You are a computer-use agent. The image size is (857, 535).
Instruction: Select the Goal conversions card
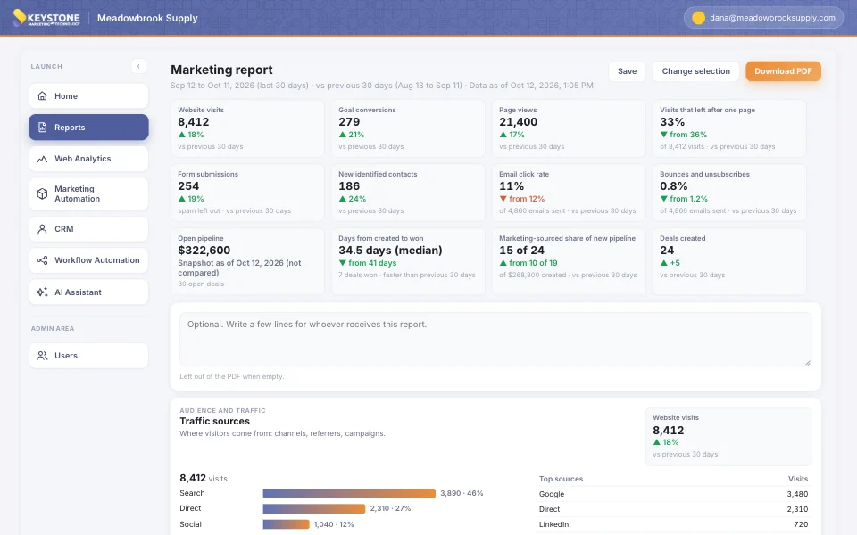408,128
